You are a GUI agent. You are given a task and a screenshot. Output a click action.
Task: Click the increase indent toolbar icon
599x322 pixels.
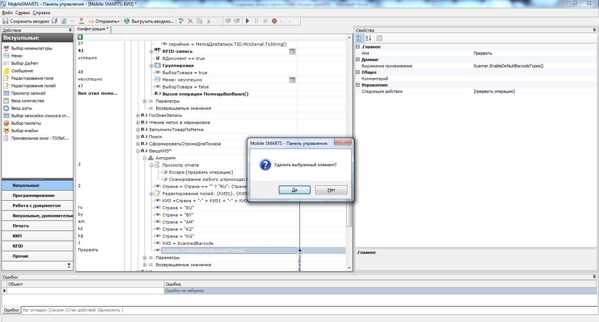[228, 21]
